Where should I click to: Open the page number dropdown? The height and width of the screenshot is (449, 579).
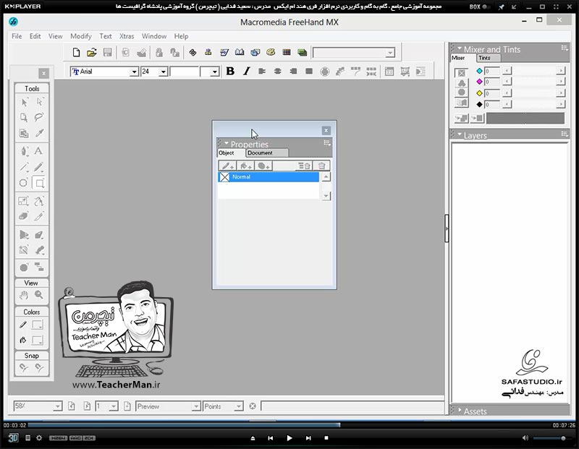[114, 406]
